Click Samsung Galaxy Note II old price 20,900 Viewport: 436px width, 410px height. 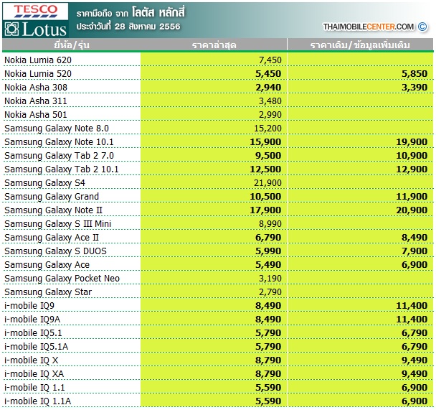(x=412, y=210)
